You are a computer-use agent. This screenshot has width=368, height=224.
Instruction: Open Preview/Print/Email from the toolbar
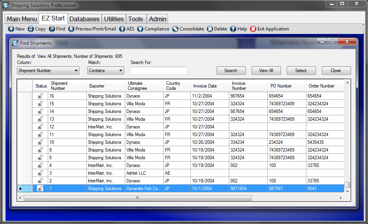coord(71,29)
